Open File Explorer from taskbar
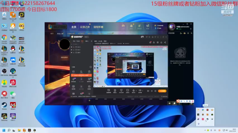 click(19, 130)
